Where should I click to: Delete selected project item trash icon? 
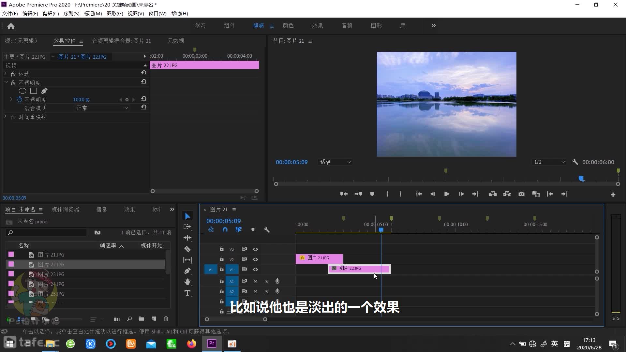pyautogui.click(x=166, y=319)
